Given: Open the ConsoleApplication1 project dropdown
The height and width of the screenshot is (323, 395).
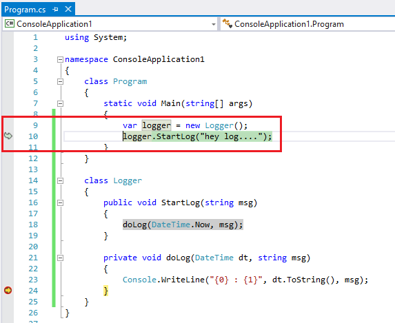Looking at the screenshot, I should pos(214,24).
